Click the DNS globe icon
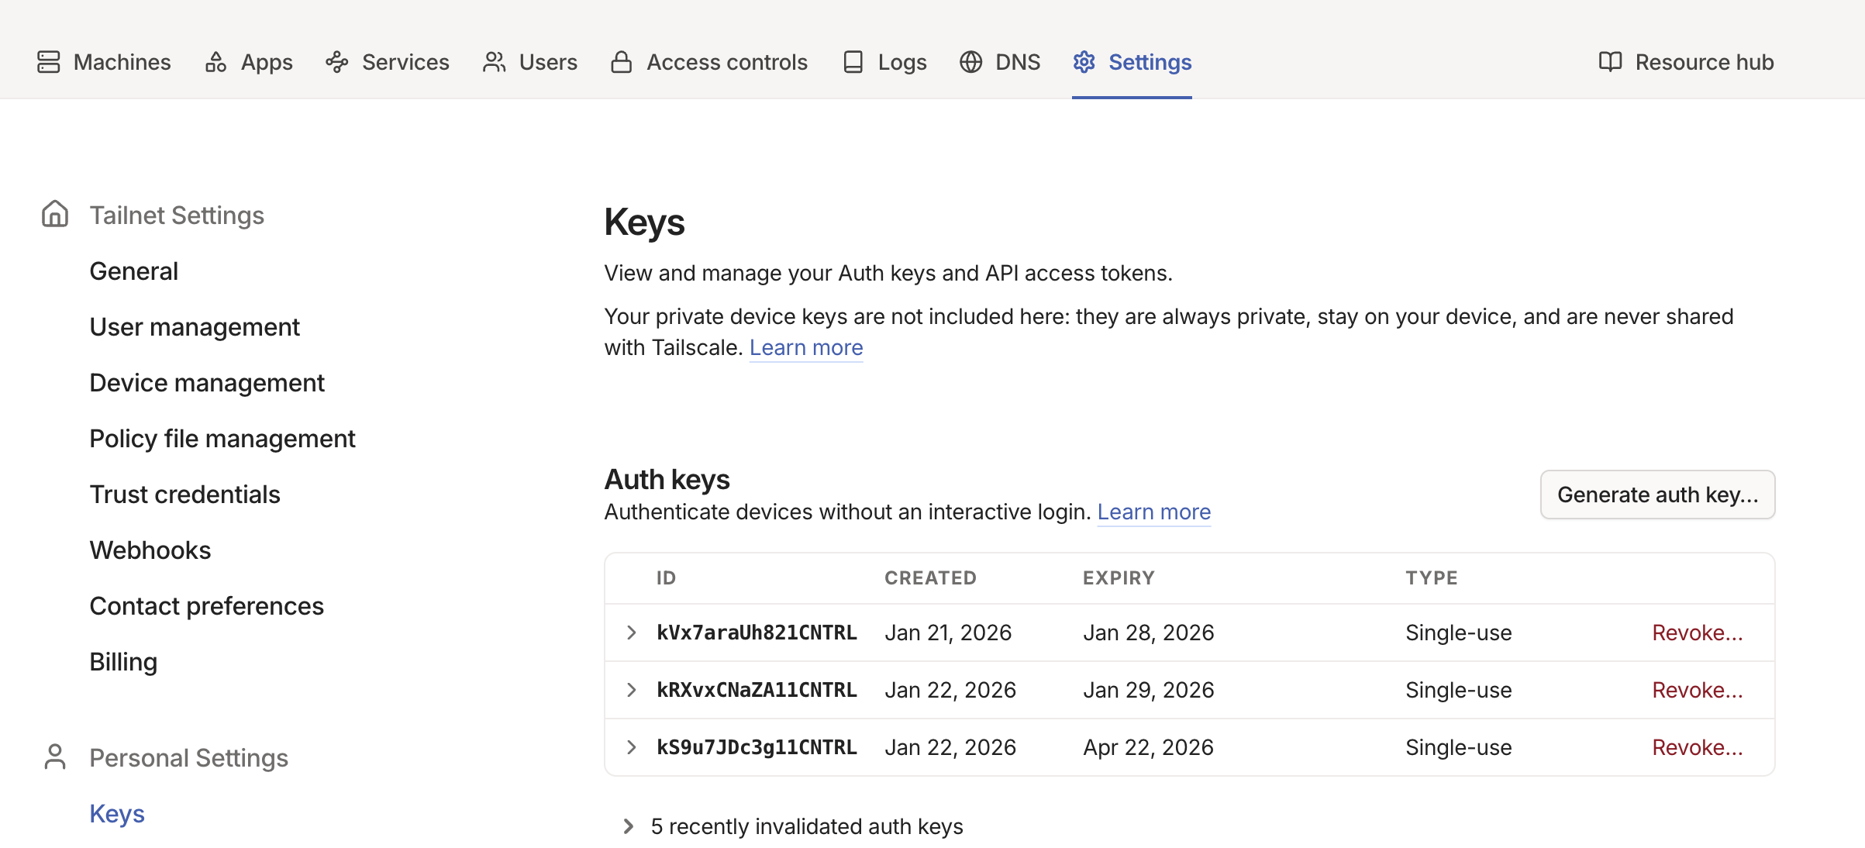 click(x=970, y=62)
